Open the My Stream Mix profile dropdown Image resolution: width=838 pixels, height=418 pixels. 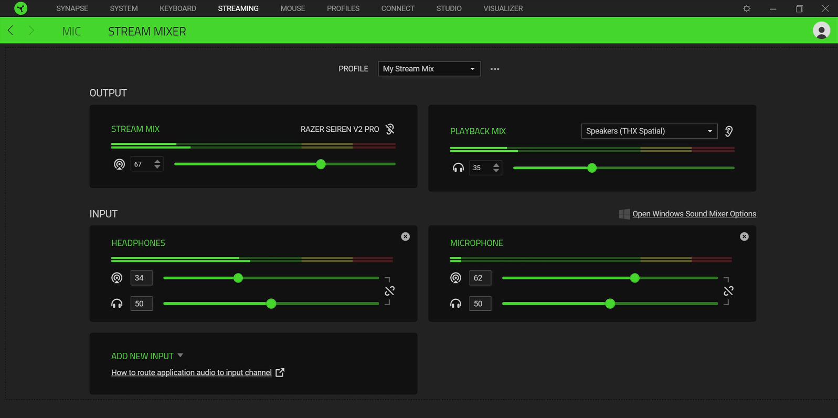[429, 69]
